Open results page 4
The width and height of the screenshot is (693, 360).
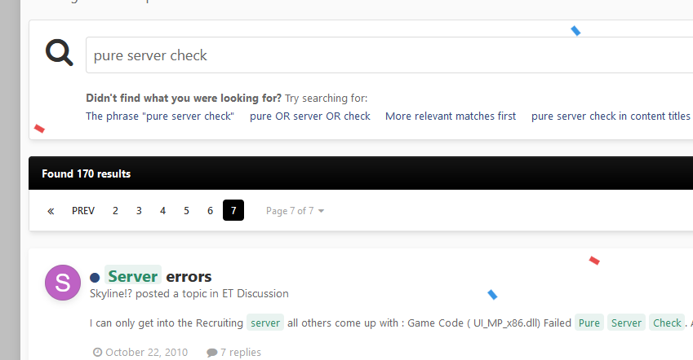coord(162,211)
